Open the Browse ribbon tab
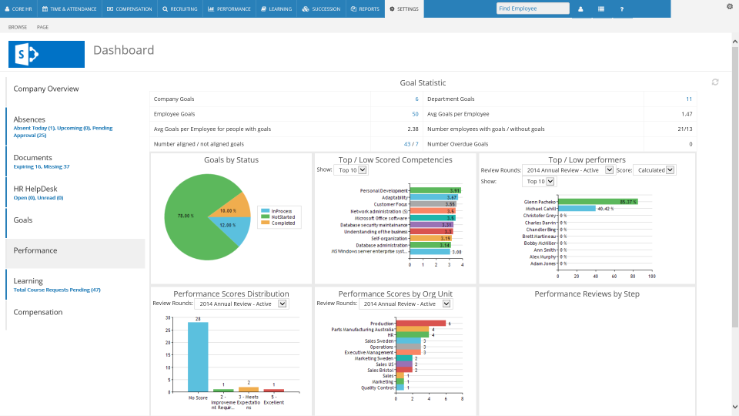 (x=17, y=27)
